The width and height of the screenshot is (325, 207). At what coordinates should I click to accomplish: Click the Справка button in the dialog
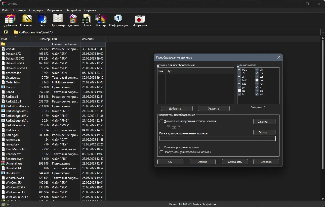(266, 162)
